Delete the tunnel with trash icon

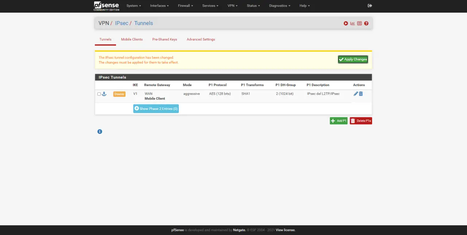coord(361,94)
